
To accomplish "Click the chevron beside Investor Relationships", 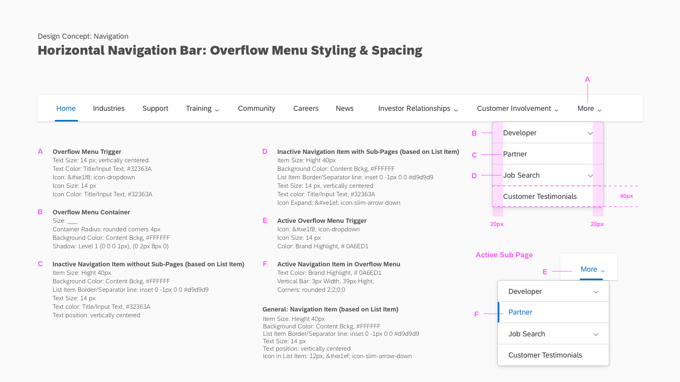I will coord(456,109).
